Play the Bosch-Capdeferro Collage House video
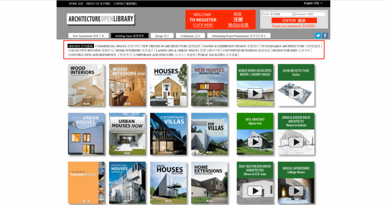385x205 pixels. [x=296, y=190]
